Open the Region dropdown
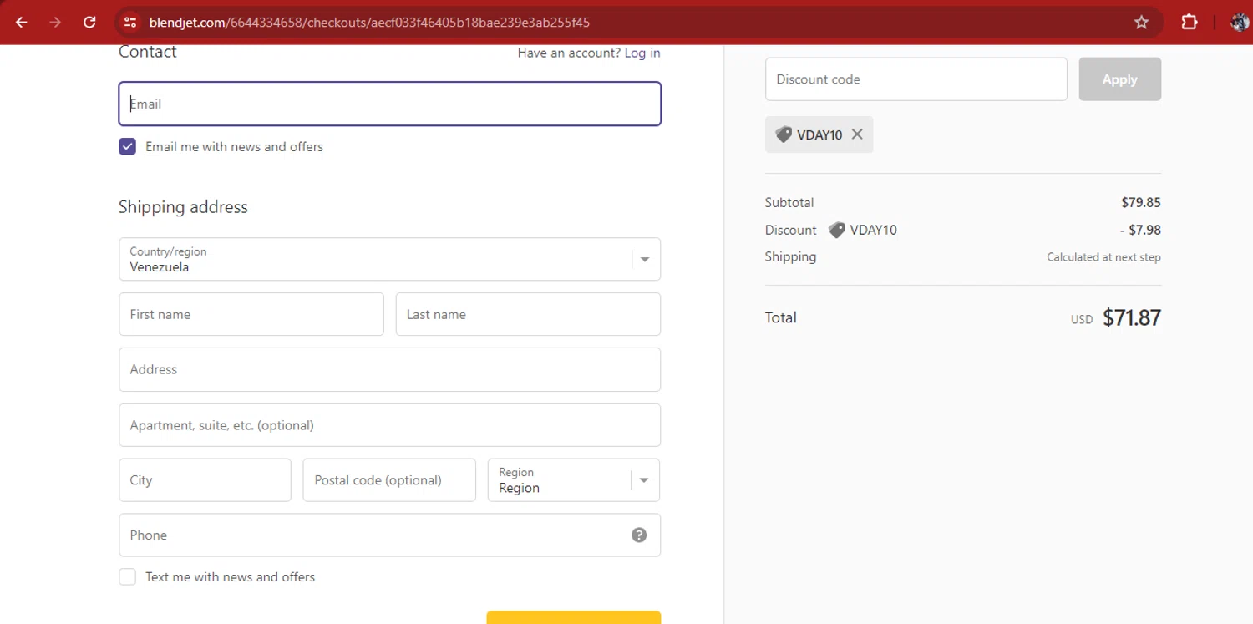Viewport: 1253px width, 624px height. [x=574, y=480]
